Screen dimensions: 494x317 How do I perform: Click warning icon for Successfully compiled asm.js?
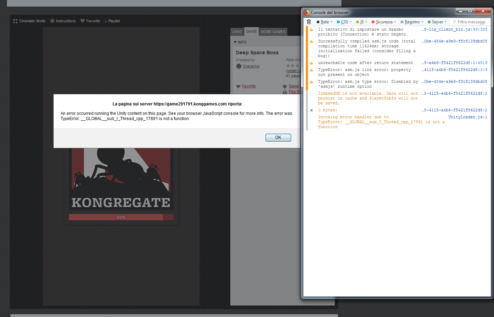pos(311,41)
